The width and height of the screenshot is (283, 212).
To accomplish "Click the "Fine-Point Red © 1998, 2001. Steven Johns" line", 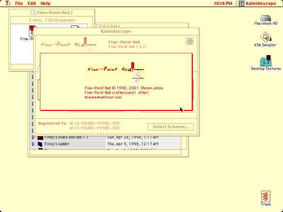I will tap(124, 88).
